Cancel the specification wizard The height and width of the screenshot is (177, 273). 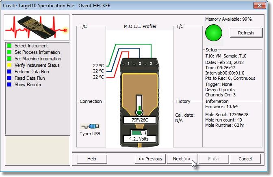point(245,159)
